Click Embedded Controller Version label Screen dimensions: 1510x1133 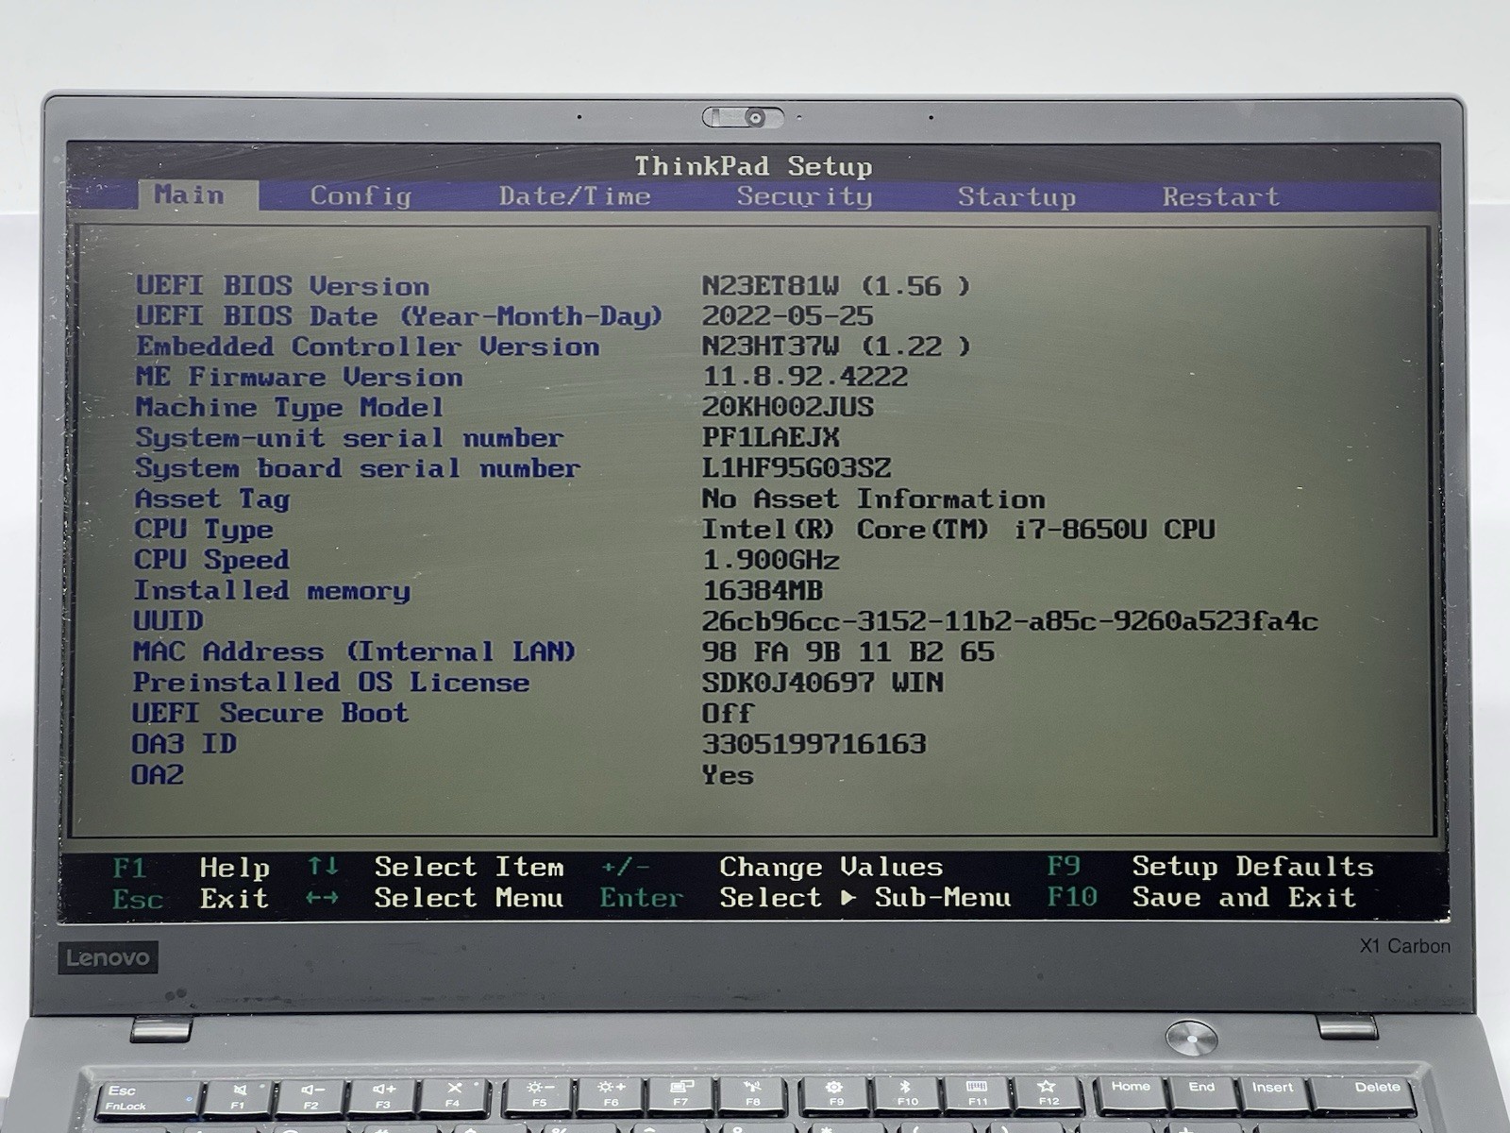pyautogui.click(x=367, y=347)
